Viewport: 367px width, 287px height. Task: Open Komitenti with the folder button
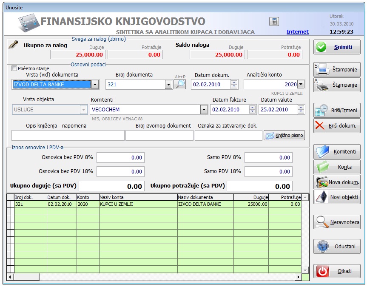click(337, 151)
